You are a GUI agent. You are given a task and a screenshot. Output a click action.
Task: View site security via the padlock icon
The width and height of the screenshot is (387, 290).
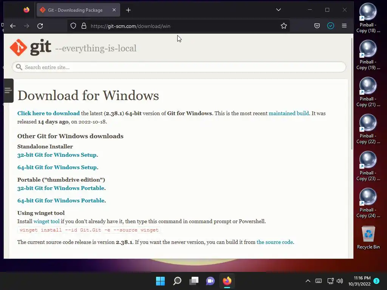(84, 26)
